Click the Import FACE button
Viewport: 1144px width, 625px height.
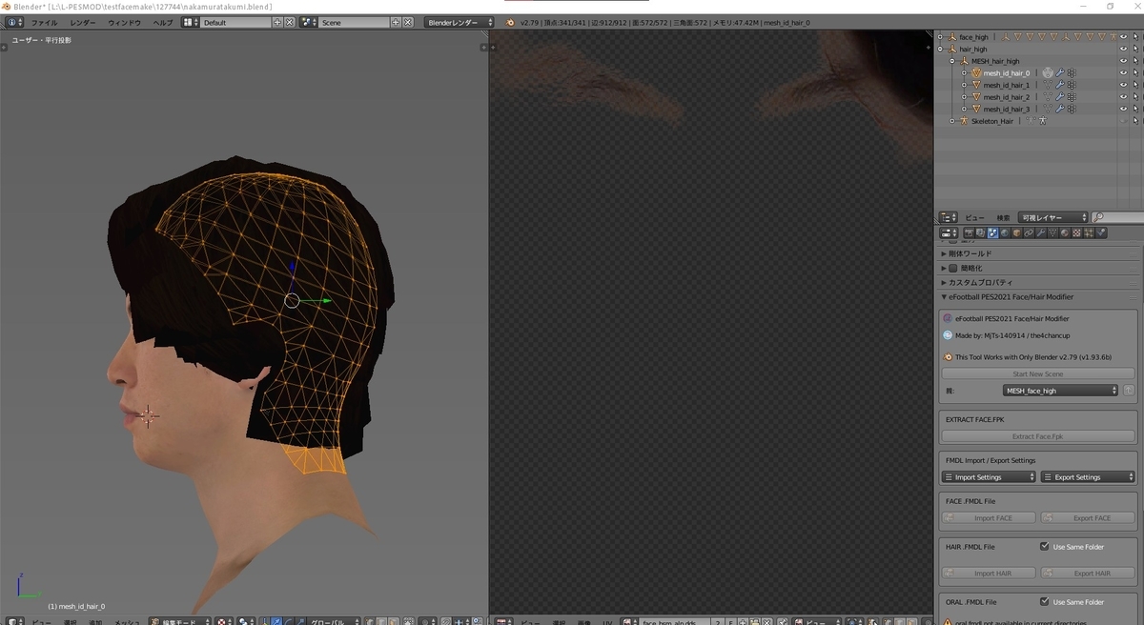(x=989, y=518)
